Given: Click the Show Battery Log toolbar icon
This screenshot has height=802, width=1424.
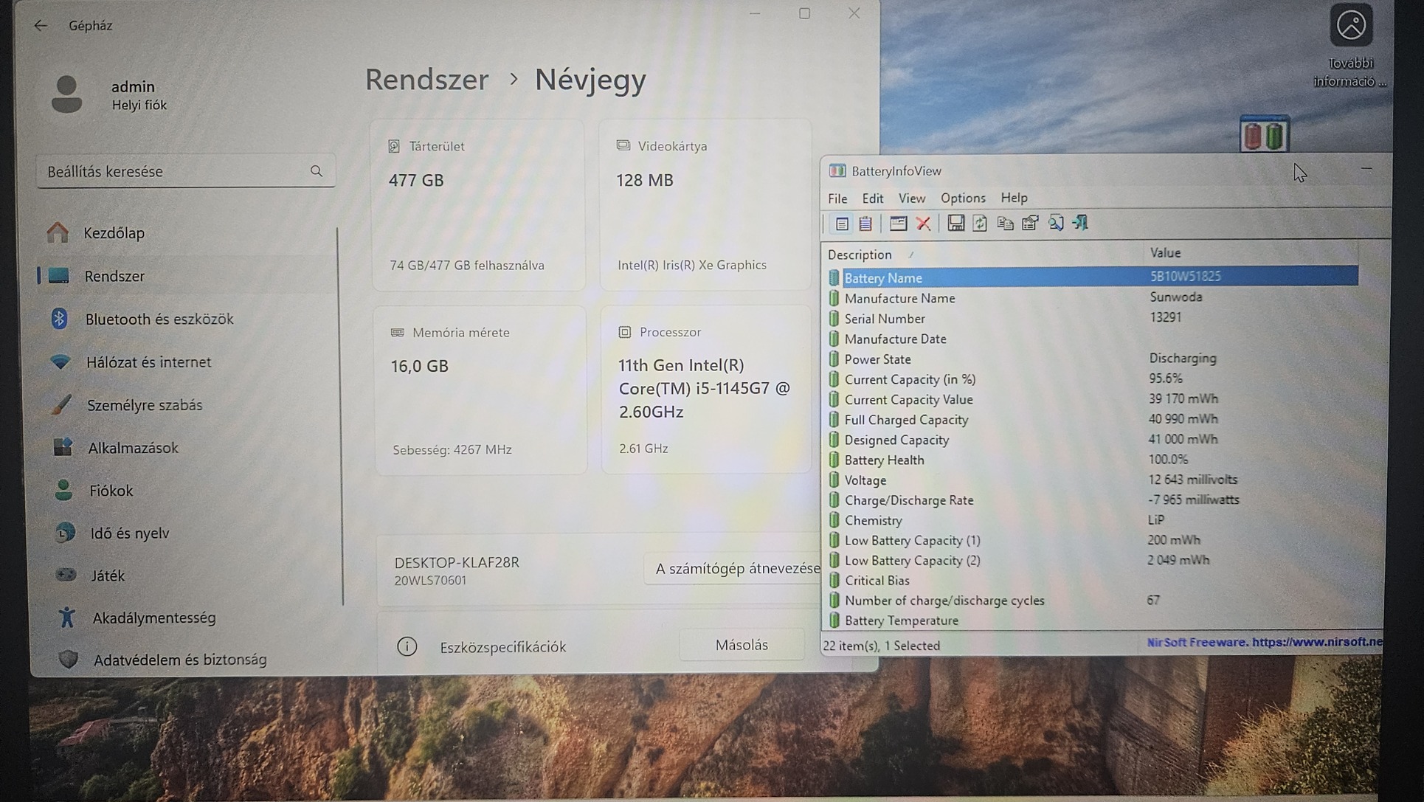Looking at the screenshot, I should click(x=865, y=224).
